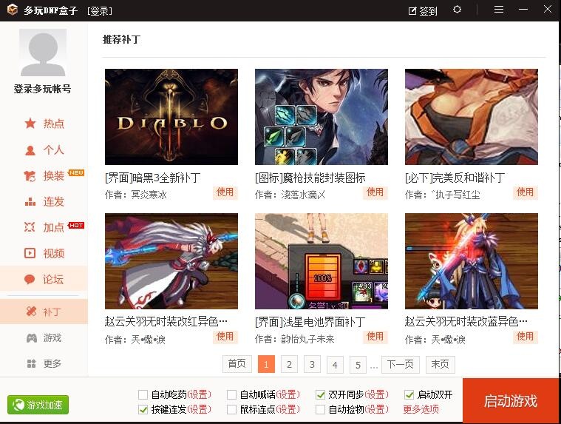Go to the 连发 blocks icon

point(30,202)
